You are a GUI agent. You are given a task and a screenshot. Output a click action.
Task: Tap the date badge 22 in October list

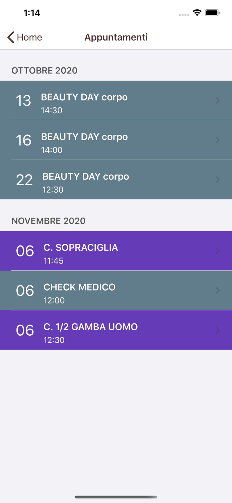tap(24, 180)
